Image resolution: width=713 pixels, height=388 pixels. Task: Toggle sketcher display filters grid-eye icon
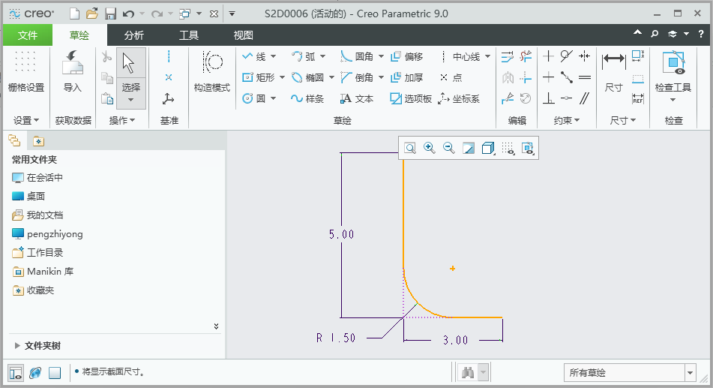508,148
